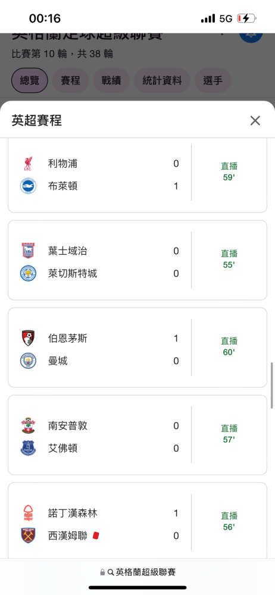Tap the Brighton club crest
The image size is (275, 595).
click(x=28, y=186)
